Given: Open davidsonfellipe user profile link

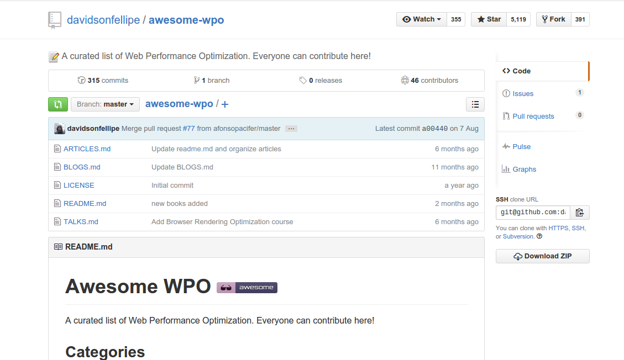Looking at the screenshot, I should point(103,20).
